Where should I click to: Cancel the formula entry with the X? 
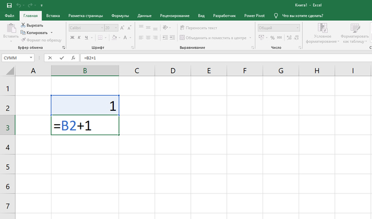click(50, 58)
